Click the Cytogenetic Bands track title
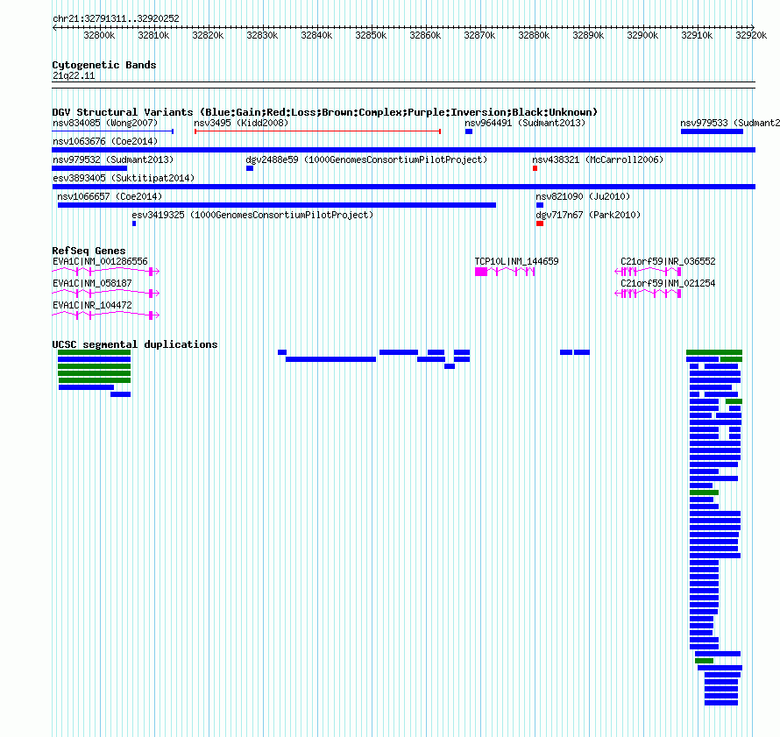Viewport: 780px width, 737px height. 104,65
